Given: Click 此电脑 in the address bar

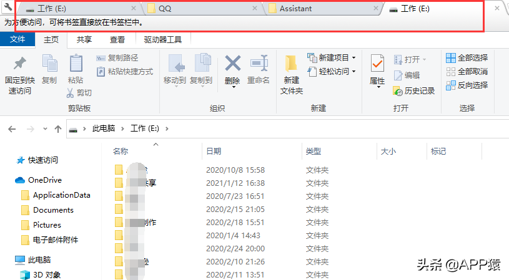Looking at the screenshot, I should [x=104, y=128].
